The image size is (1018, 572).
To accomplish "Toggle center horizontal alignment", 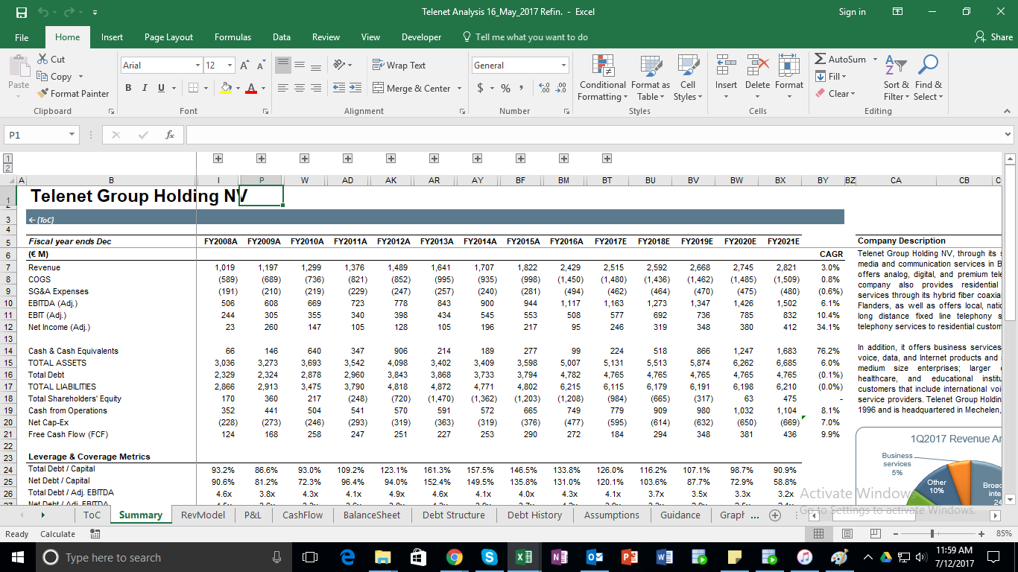I will [x=299, y=88].
